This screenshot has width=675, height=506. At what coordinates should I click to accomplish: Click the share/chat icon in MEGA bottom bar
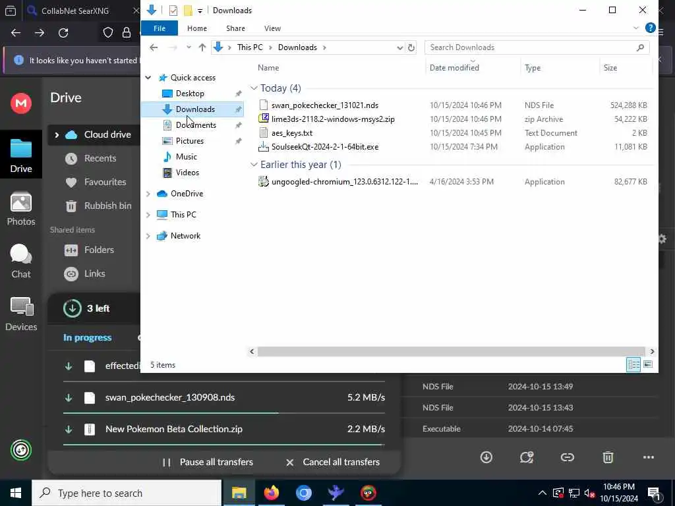527,457
